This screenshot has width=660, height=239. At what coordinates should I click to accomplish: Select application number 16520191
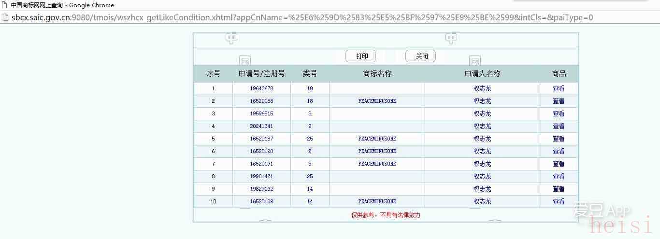pyautogui.click(x=261, y=164)
